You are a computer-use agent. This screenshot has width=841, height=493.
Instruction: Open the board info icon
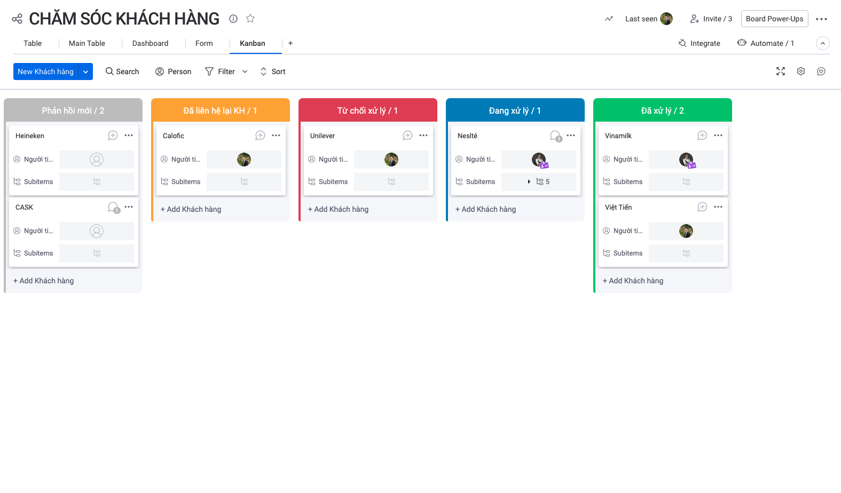coord(233,19)
